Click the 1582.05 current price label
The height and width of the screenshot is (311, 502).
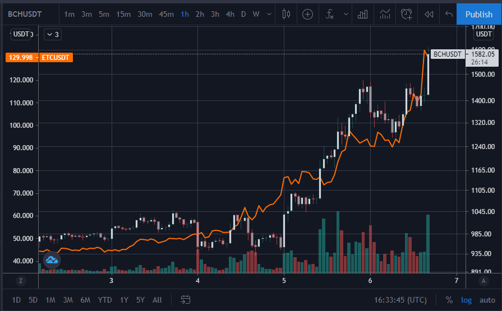pos(482,54)
